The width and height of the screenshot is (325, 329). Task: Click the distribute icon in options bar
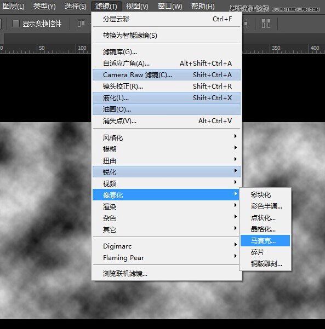point(266,24)
